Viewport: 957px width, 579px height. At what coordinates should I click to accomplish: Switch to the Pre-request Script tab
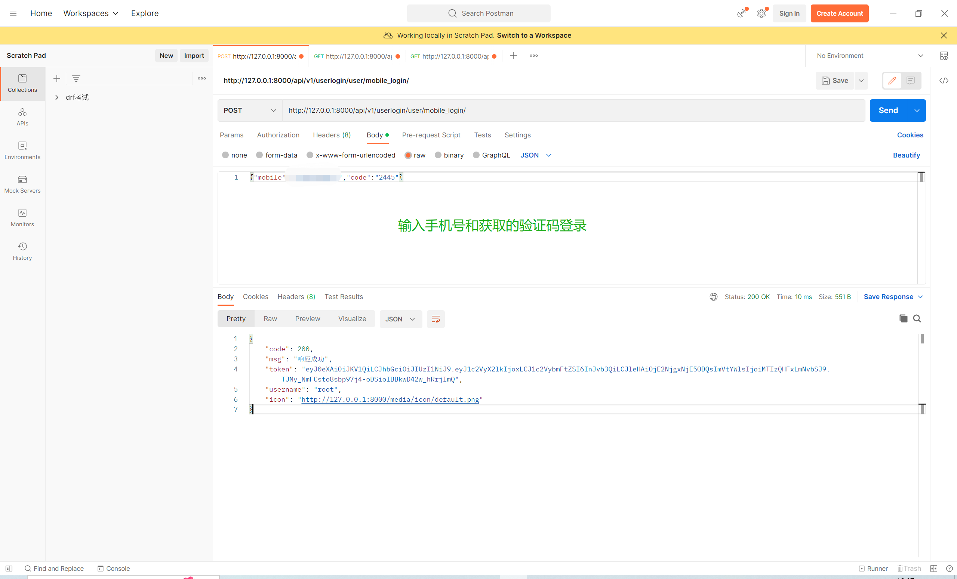[x=431, y=135]
